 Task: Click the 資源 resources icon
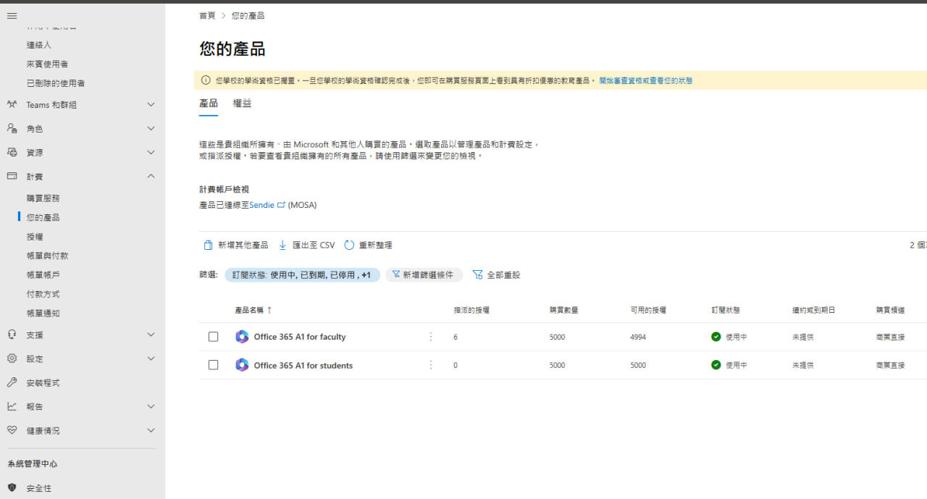point(12,153)
